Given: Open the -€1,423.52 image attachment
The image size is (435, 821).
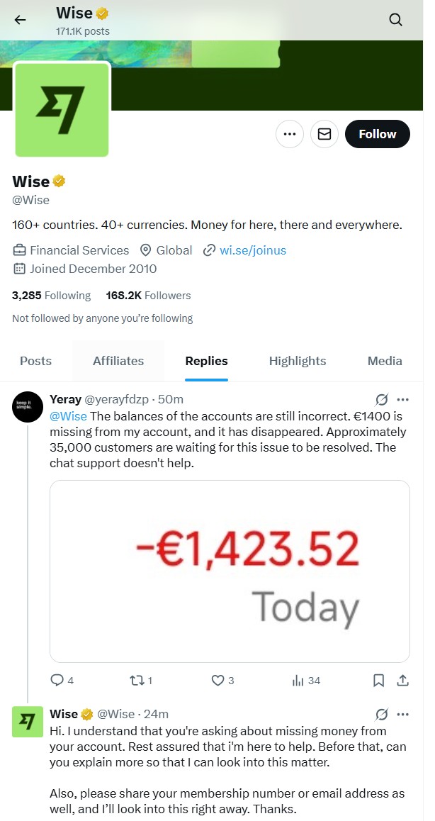Looking at the screenshot, I should [x=230, y=571].
